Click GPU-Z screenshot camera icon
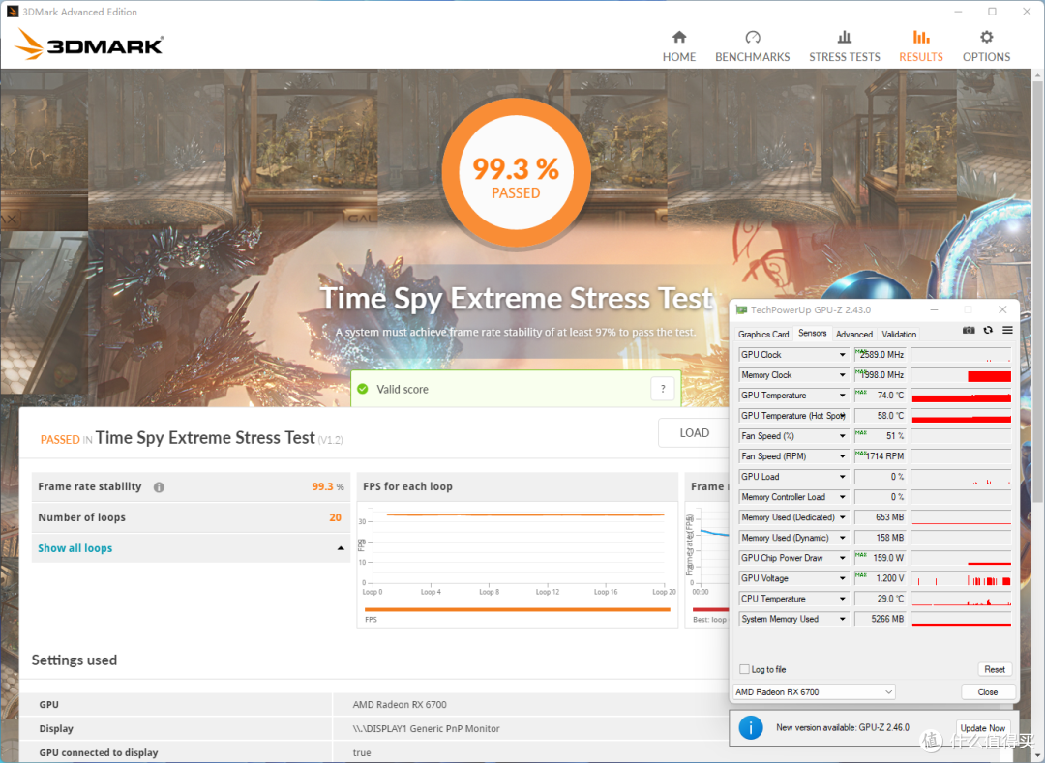Screen dimensions: 1045x763 pos(969,330)
